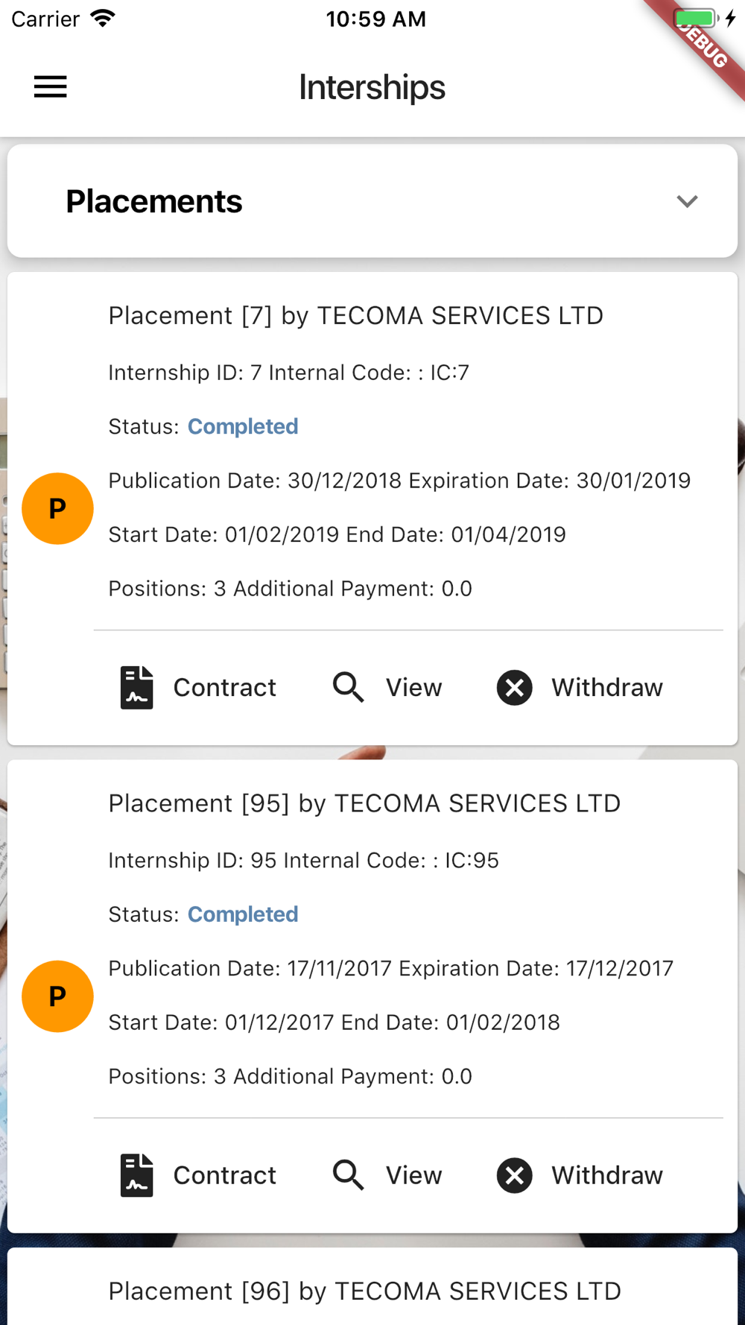Open the hamburger navigation menu
The height and width of the screenshot is (1325, 745).
[x=51, y=87]
